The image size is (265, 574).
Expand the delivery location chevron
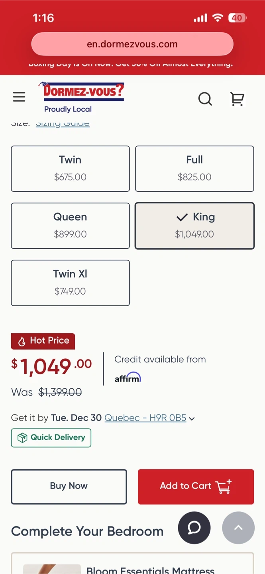click(x=192, y=419)
